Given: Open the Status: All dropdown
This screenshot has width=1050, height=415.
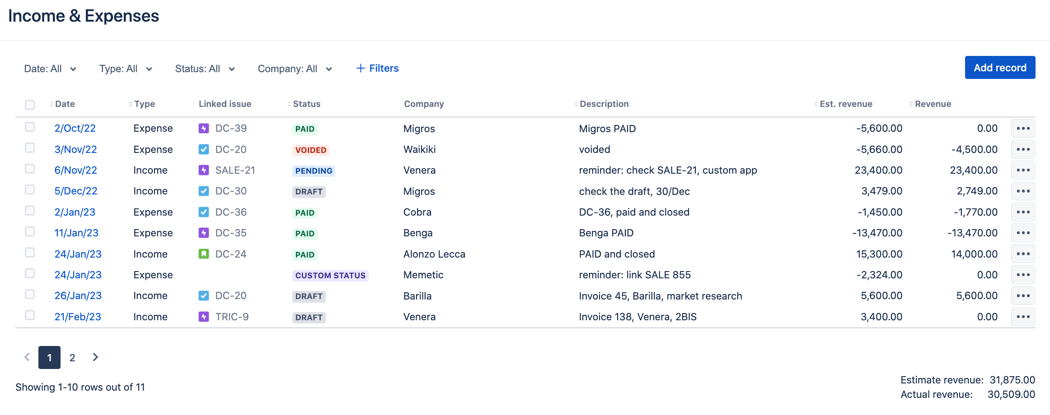Looking at the screenshot, I should tap(205, 69).
